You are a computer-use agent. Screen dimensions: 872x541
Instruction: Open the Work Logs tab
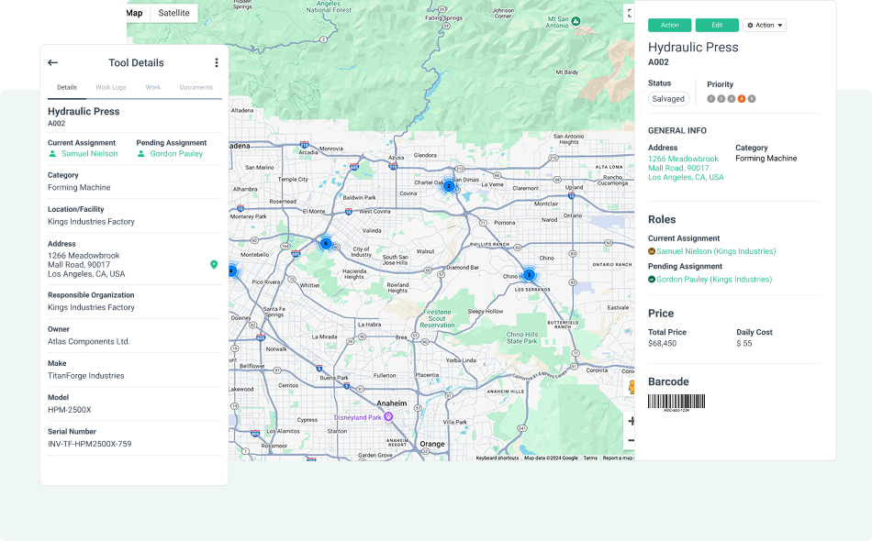[x=111, y=88]
